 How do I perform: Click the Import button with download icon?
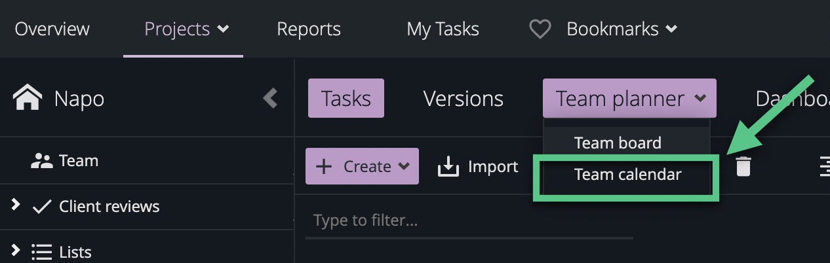click(478, 167)
